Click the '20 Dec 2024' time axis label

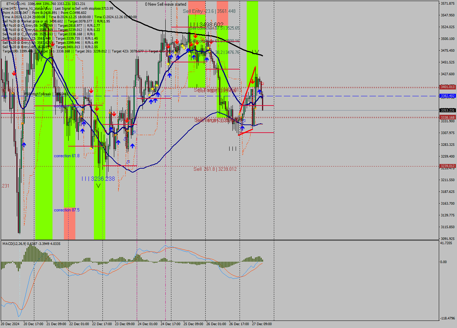pyautogui.click(x=10, y=324)
